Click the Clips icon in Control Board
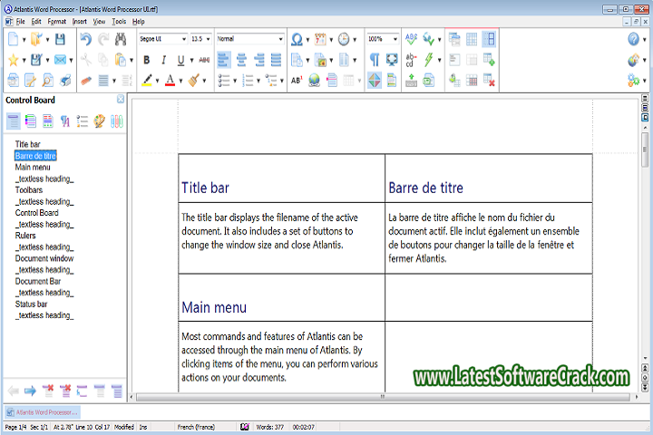This screenshot has width=653, height=435. (117, 121)
